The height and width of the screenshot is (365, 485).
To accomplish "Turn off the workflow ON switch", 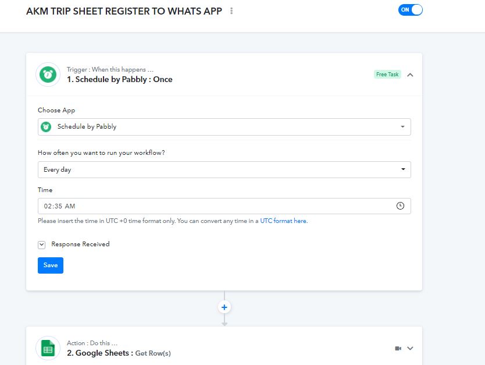I will tap(410, 10).
